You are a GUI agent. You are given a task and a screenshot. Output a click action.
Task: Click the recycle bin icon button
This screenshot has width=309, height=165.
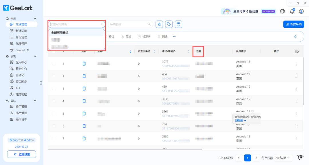(x=178, y=24)
